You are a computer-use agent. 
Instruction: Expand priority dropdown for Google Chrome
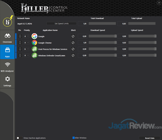(x=26, y=43)
